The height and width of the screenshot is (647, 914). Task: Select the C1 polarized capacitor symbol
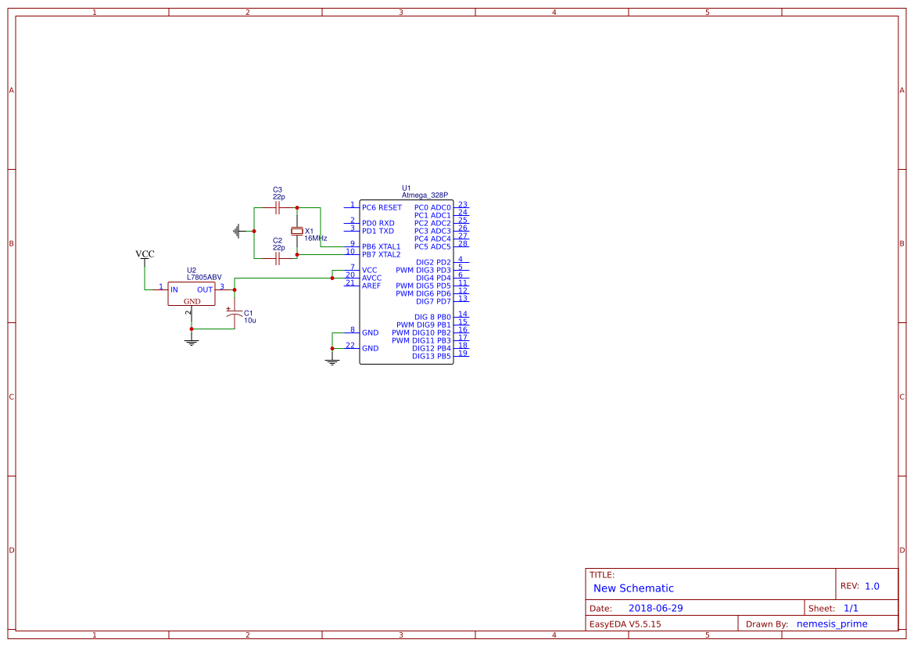point(235,314)
